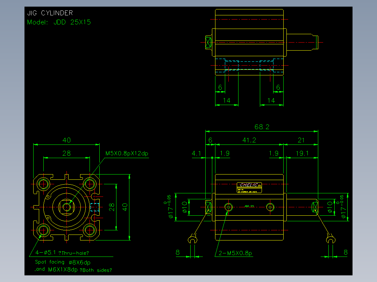Select the M5X0.8pX12dp leader label
This screenshot has height=282, width=377.
(x=127, y=153)
